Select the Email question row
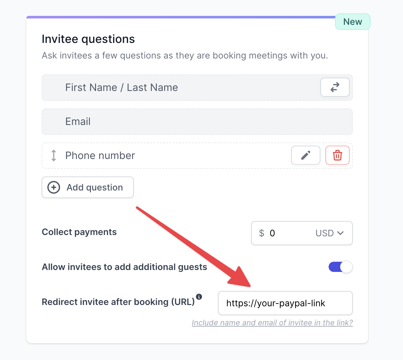This screenshot has height=360, width=403. (197, 121)
